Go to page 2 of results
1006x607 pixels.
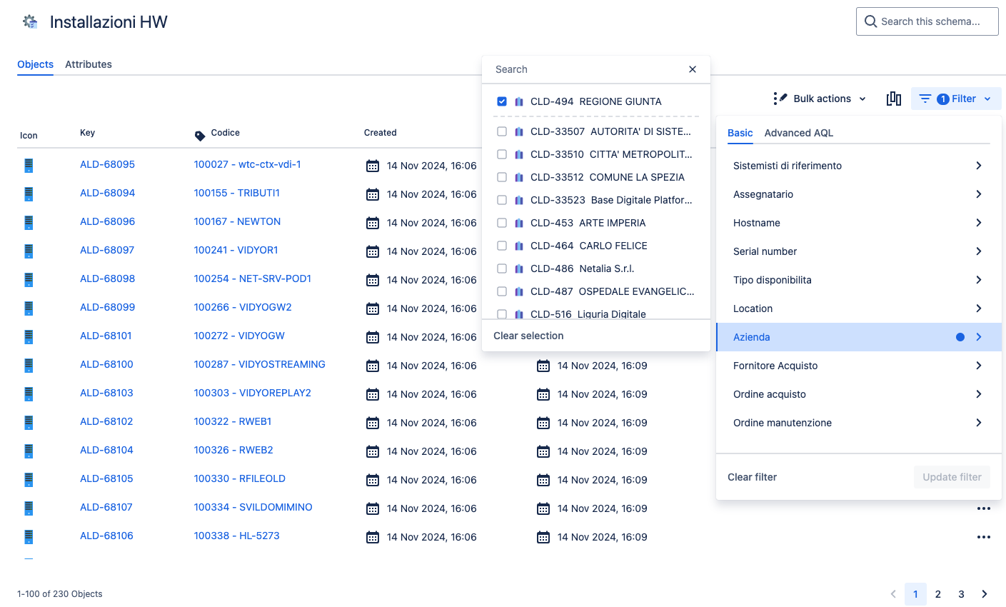(x=938, y=594)
